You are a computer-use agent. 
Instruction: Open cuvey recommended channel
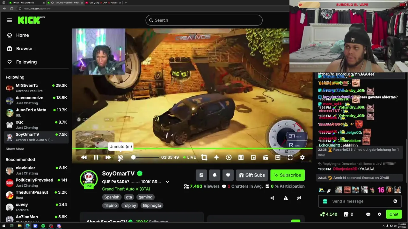36,207
